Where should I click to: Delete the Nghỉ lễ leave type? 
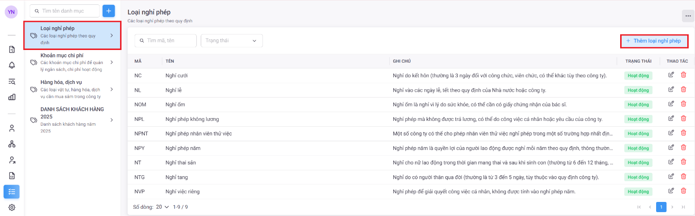click(x=683, y=89)
